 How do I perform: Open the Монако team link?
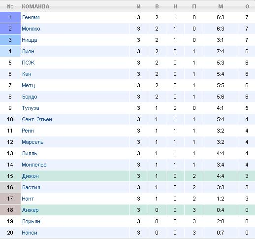click(x=31, y=29)
